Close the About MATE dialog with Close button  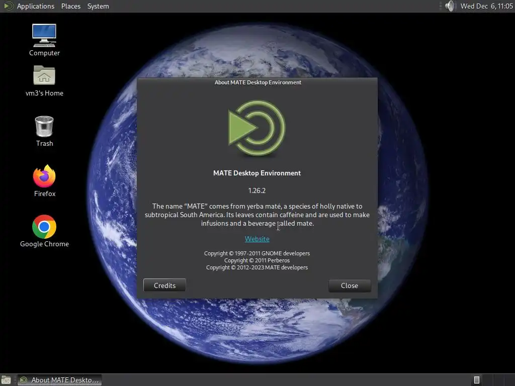tap(350, 285)
